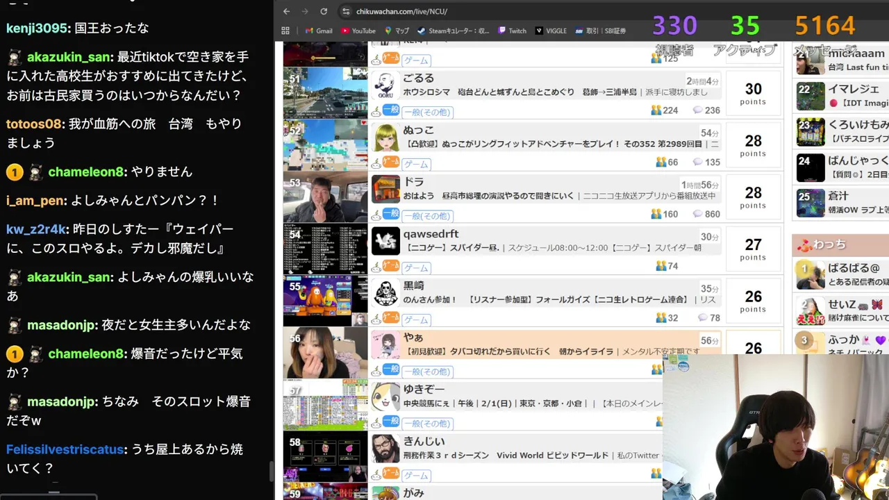The width and height of the screenshot is (889, 500).
Task: Reload the chikuwachan page
Action: point(324,11)
